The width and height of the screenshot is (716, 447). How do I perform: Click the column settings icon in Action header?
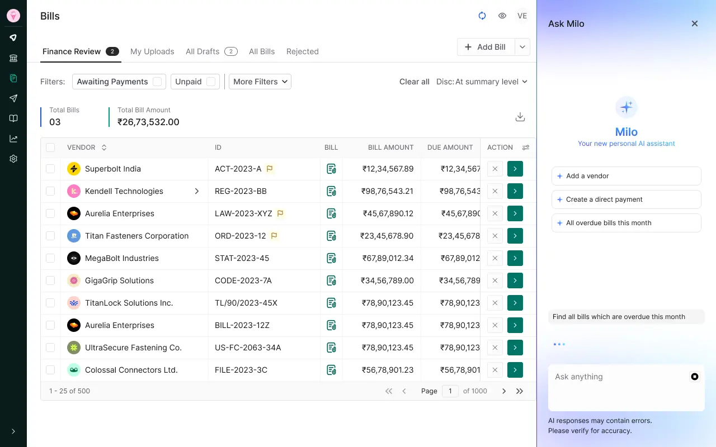tap(526, 148)
